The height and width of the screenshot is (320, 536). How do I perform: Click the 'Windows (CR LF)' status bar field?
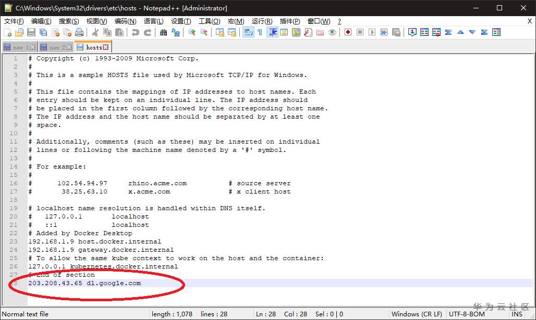(x=417, y=314)
